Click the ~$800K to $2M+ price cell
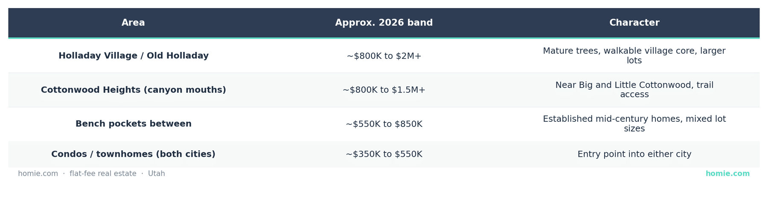The height and width of the screenshot is (198, 768). [384, 56]
